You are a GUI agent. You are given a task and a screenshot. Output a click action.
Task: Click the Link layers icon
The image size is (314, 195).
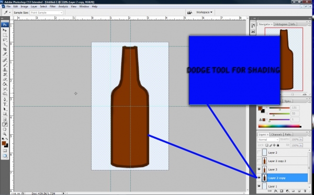[270, 191]
